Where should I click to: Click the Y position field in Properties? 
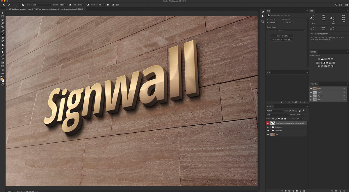(x=289, y=22)
